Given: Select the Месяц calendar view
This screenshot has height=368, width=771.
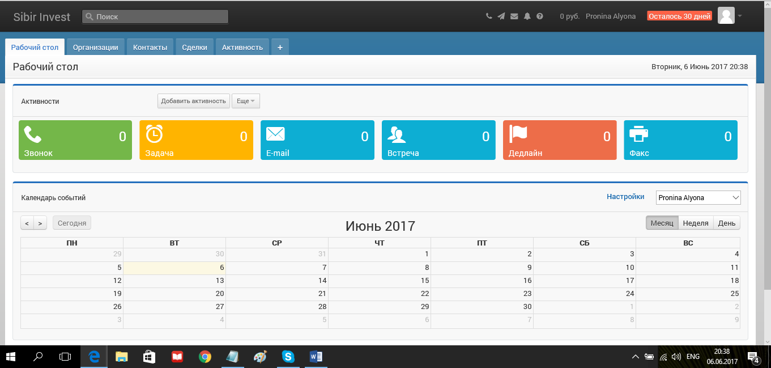Looking at the screenshot, I should (662, 223).
